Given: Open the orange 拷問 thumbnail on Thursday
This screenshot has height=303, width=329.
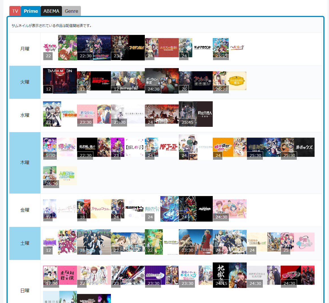Looking at the screenshot, I should (230, 147).
